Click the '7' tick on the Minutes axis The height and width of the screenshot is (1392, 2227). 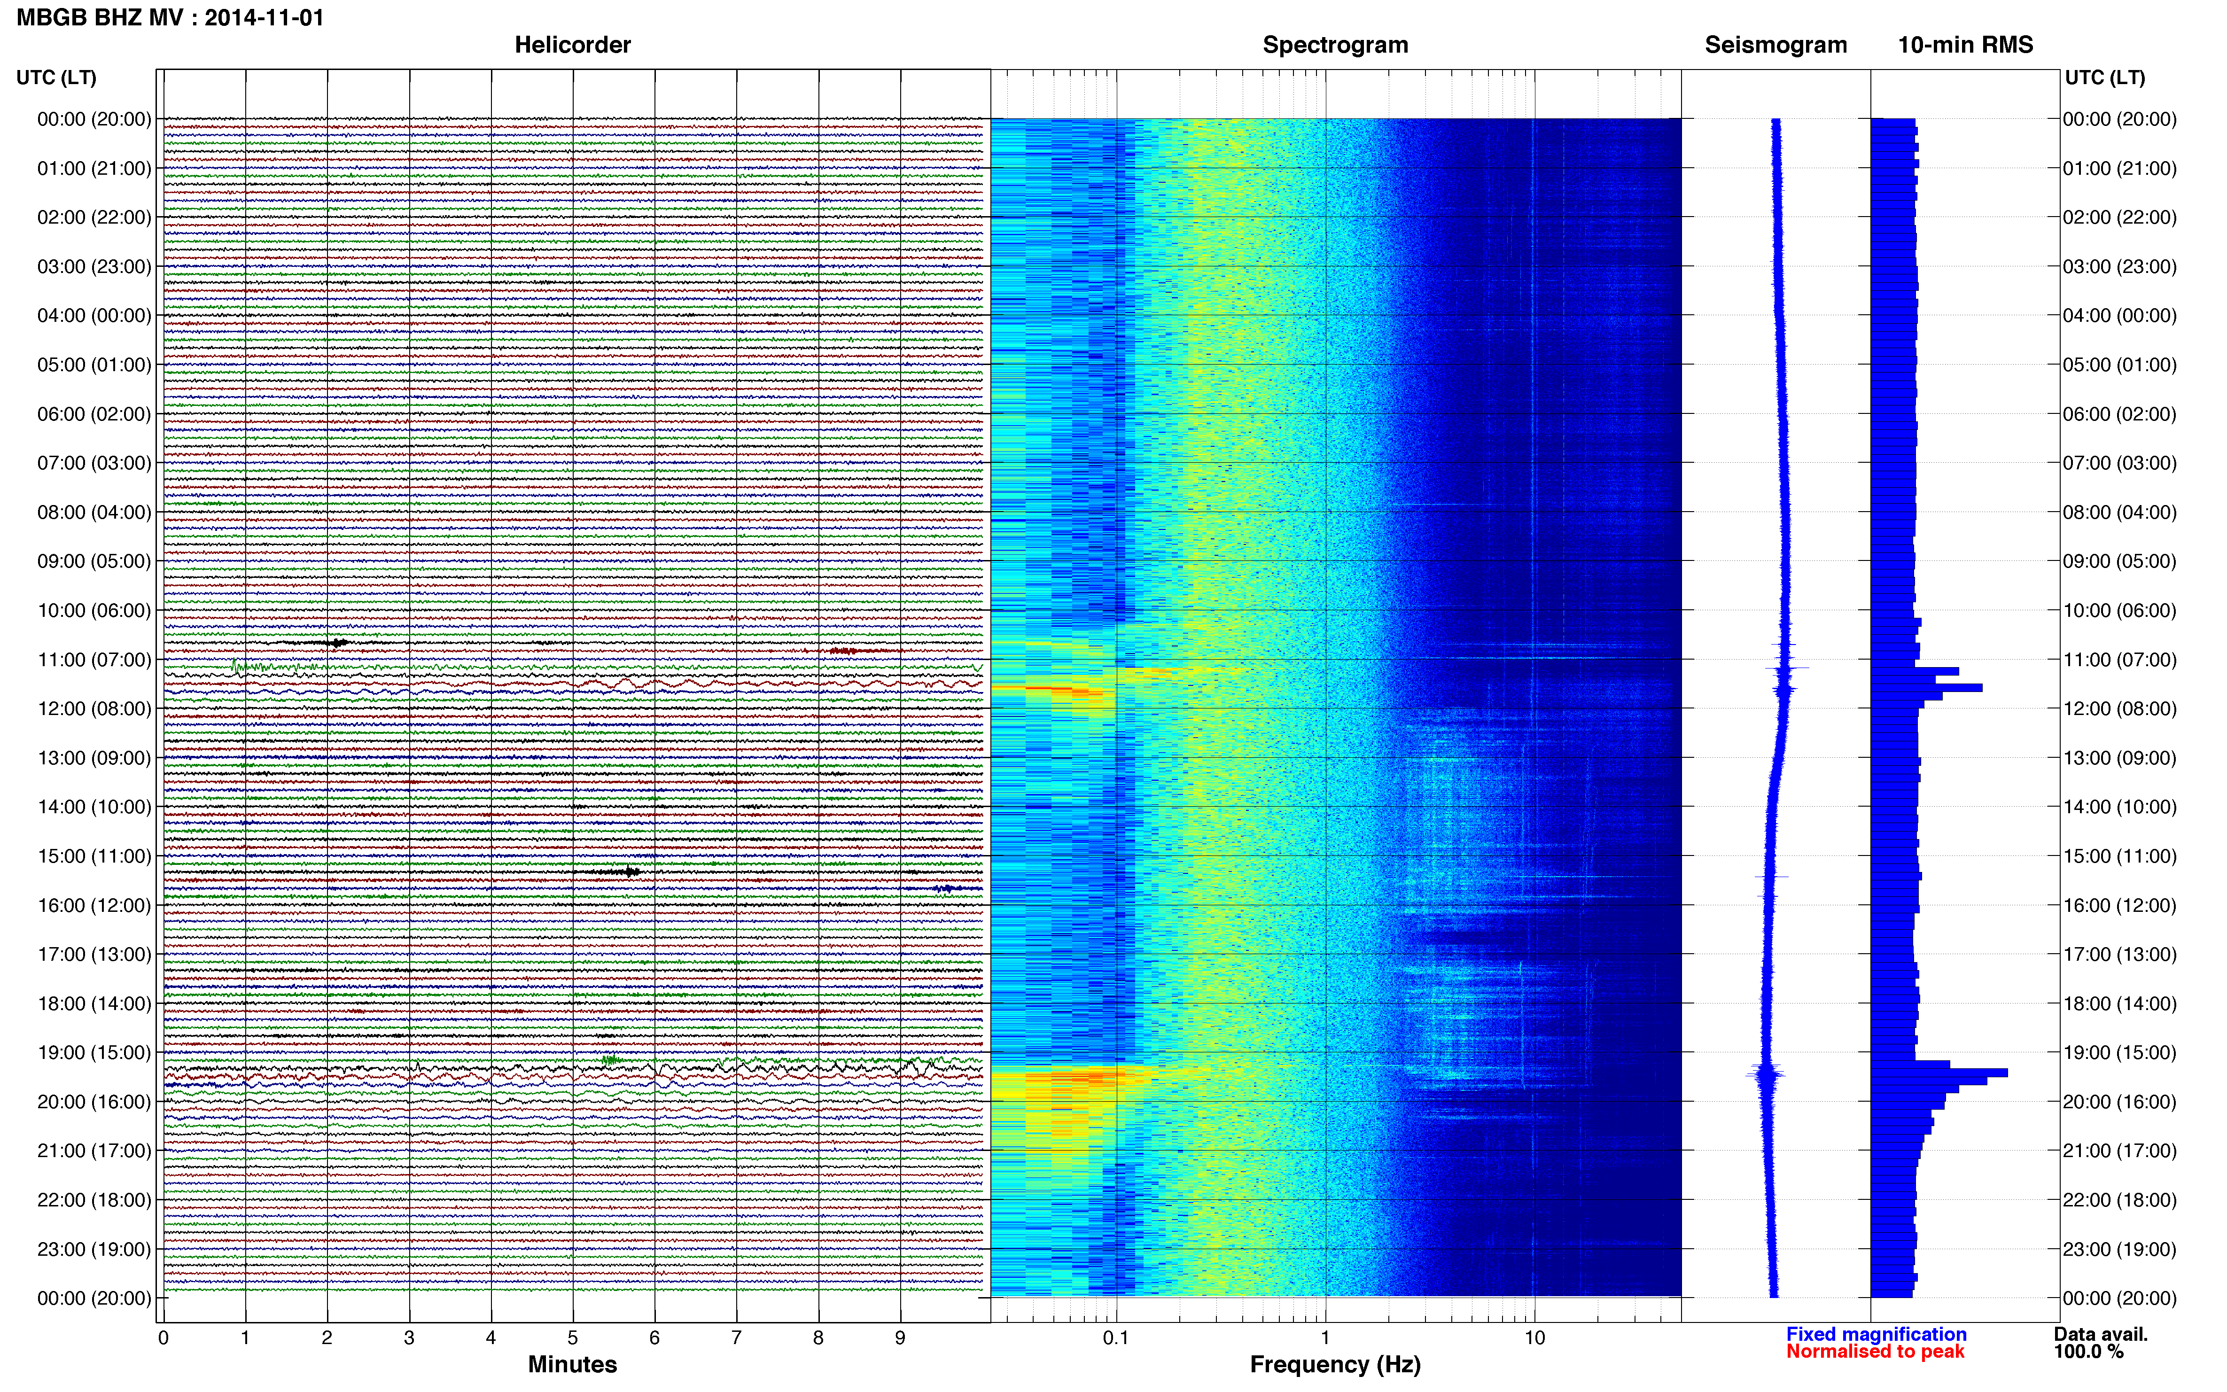pos(737,1338)
